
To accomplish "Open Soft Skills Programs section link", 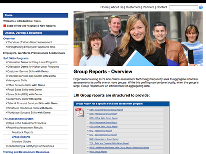I will 16,58.
